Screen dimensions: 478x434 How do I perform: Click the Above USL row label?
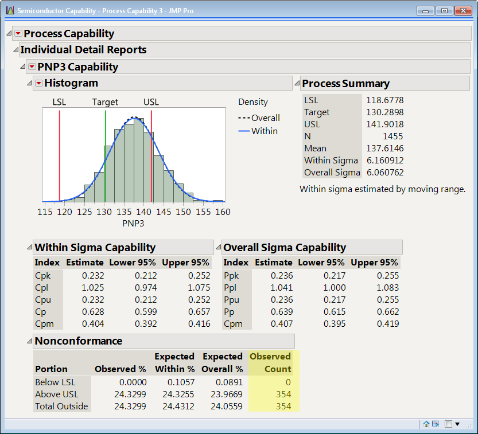pos(57,394)
